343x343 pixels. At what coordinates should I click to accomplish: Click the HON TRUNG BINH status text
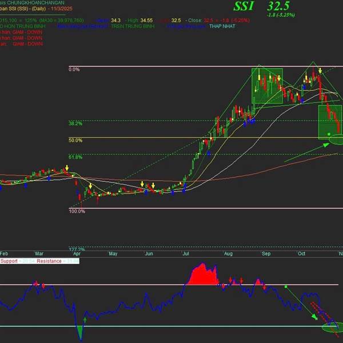[x=25, y=26]
